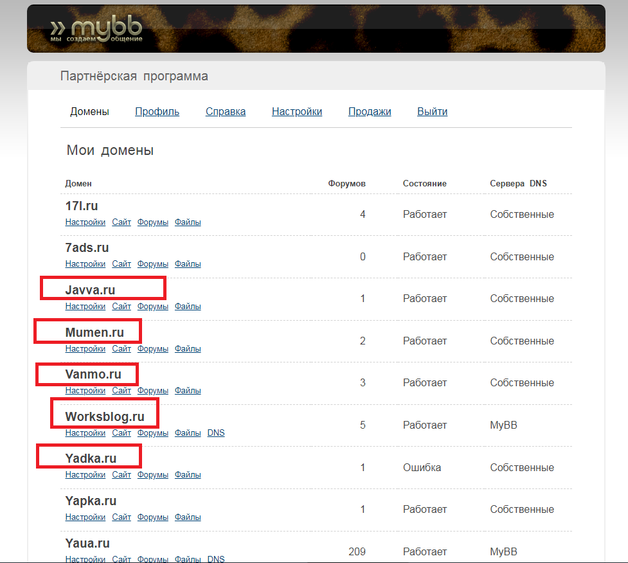Open the Справка menu link

coord(226,112)
